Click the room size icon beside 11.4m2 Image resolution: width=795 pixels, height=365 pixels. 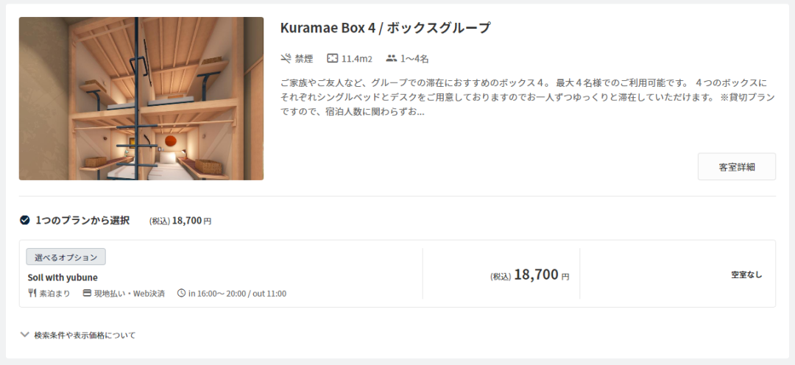332,58
